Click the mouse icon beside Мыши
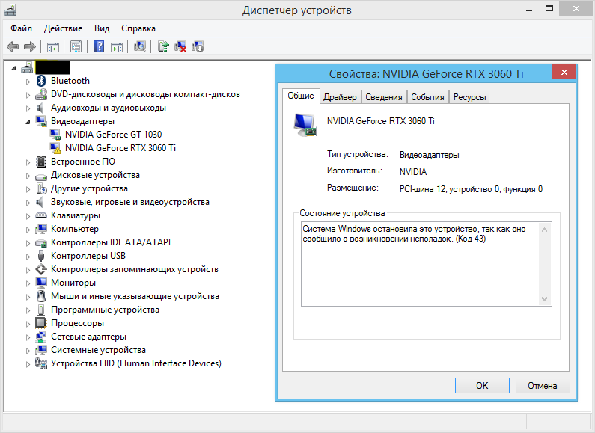Image resolution: width=595 pixels, height=433 pixels. coord(41,296)
